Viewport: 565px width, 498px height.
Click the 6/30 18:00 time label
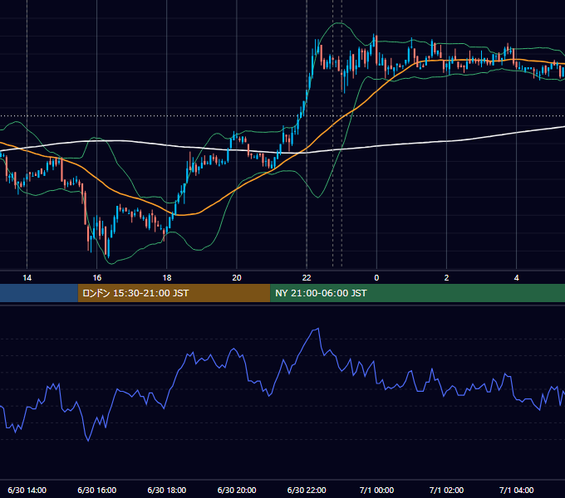click(x=167, y=490)
